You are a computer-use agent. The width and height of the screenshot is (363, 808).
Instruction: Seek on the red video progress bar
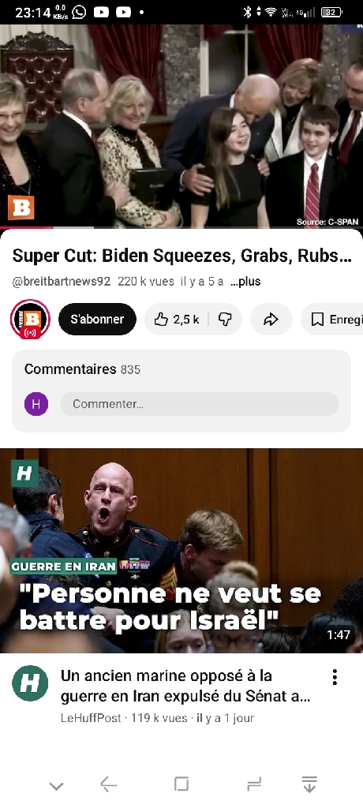click(x=181, y=227)
